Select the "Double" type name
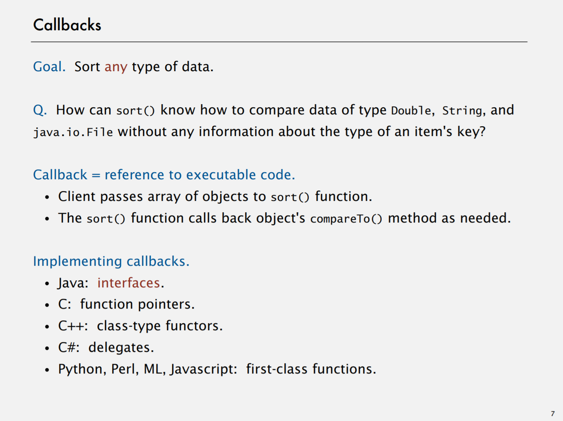Screen dimensions: 563x421 click(x=411, y=111)
